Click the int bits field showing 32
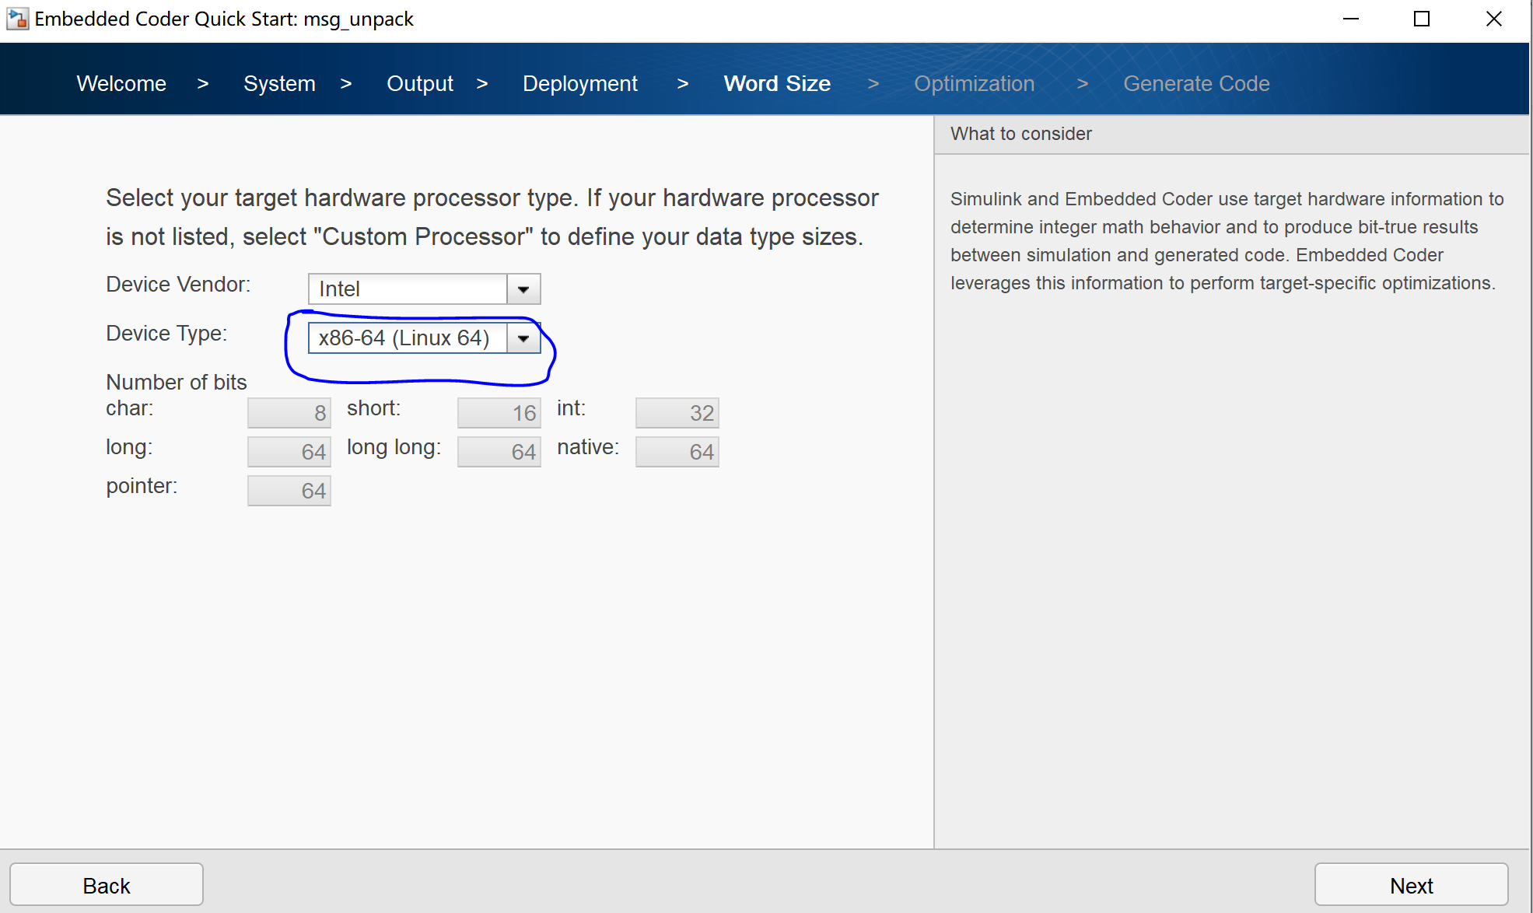1533x913 pixels. pos(677,413)
